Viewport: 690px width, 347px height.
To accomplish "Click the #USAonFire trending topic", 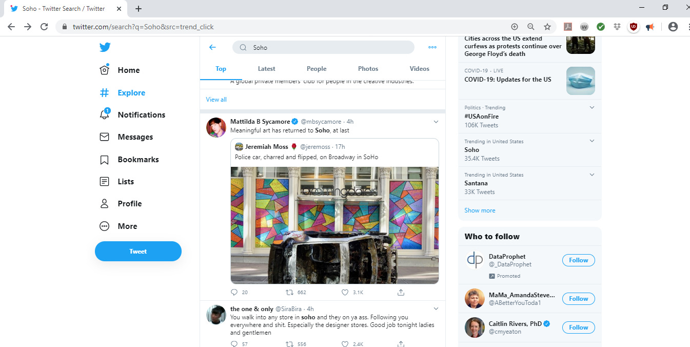I will click(x=481, y=117).
